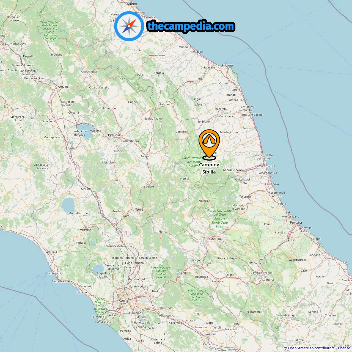Select the Camping Sibilla label
Screen dimensions: 352x352
(x=209, y=168)
